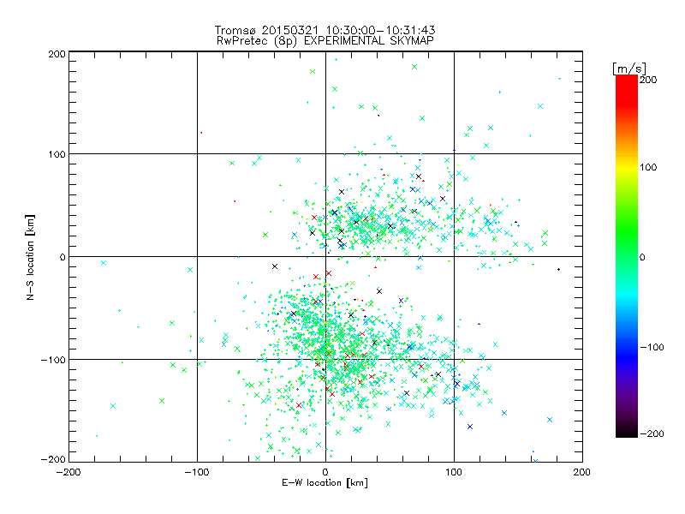Click the y-axis tick label '100'
The image size is (685, 514).
point(57,154)
